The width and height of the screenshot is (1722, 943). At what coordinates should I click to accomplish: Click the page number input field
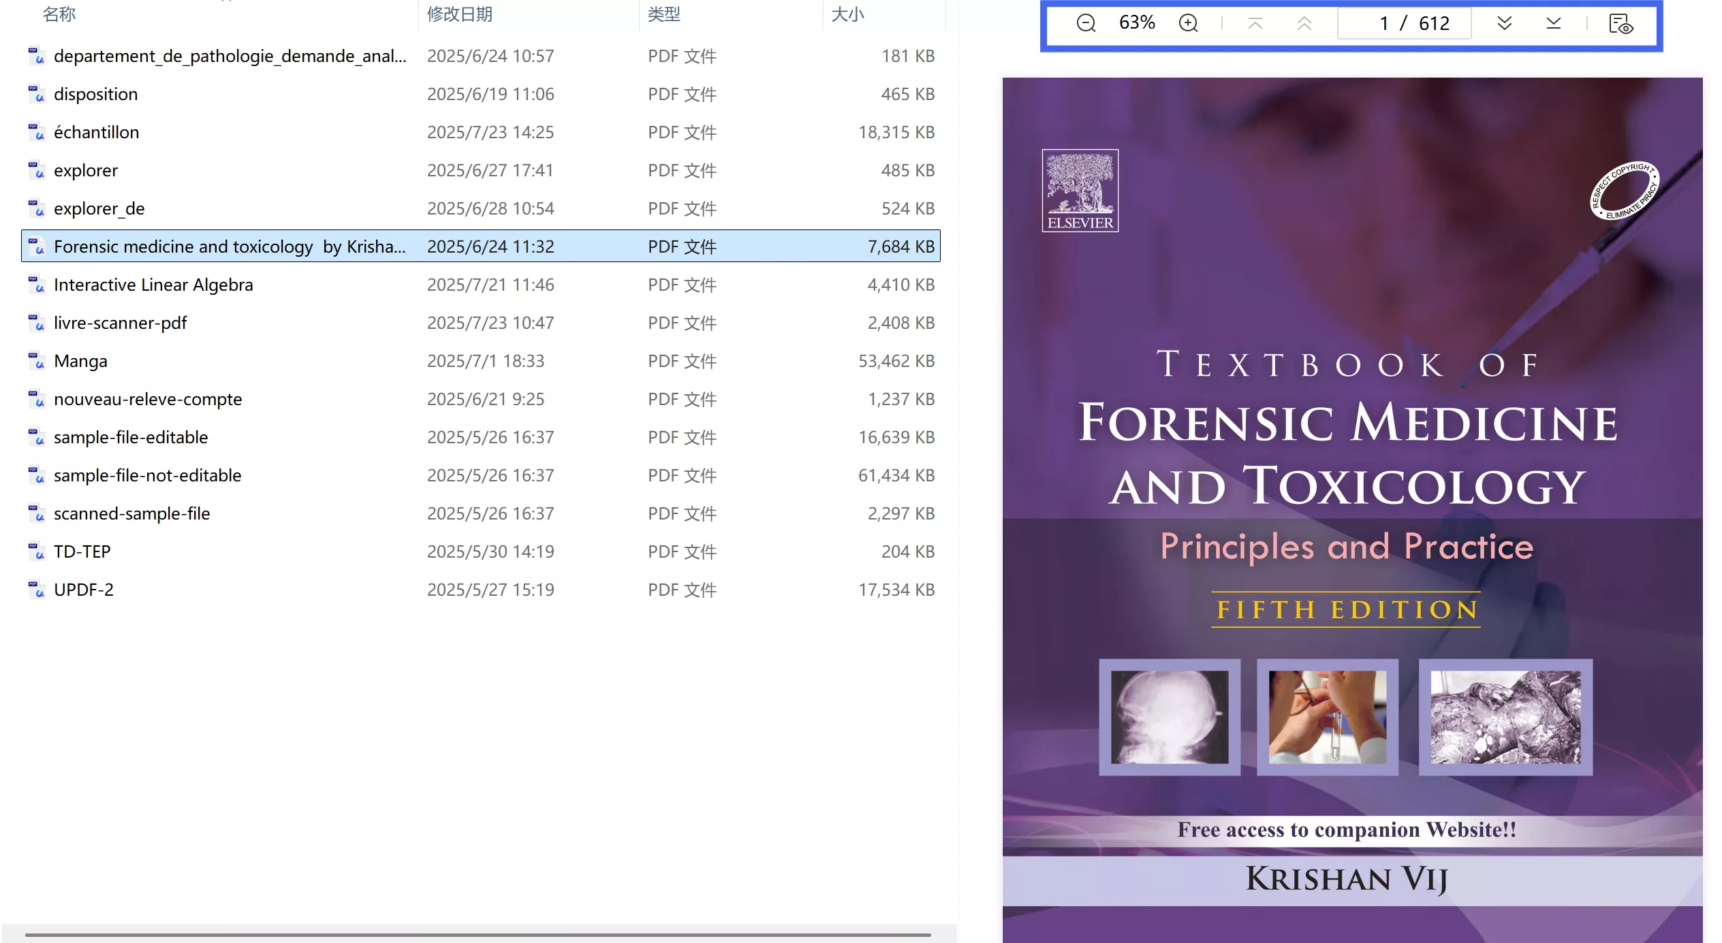pyautogui.click(x=1405, y=23)
